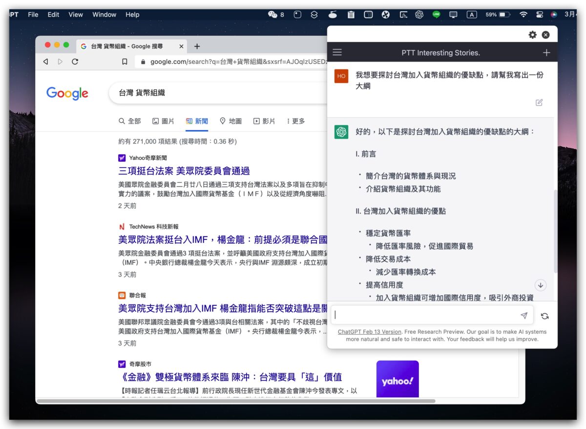Click the regenerate refresh icon beside input
586x429 pixels.
point(545,316)
